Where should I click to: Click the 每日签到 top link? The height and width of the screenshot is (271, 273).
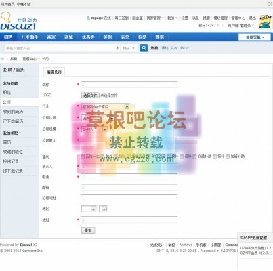click(x=122, y=18)
